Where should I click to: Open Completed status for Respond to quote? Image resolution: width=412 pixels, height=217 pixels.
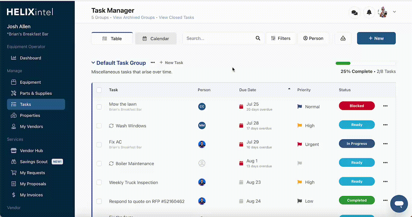[357, 200]
